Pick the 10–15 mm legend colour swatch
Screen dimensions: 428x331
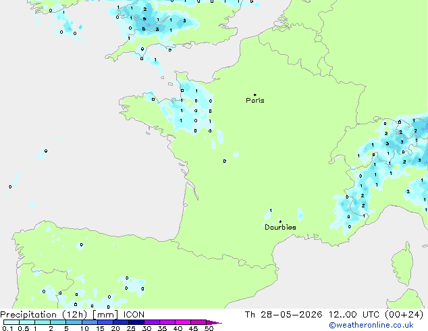point(89,322)
